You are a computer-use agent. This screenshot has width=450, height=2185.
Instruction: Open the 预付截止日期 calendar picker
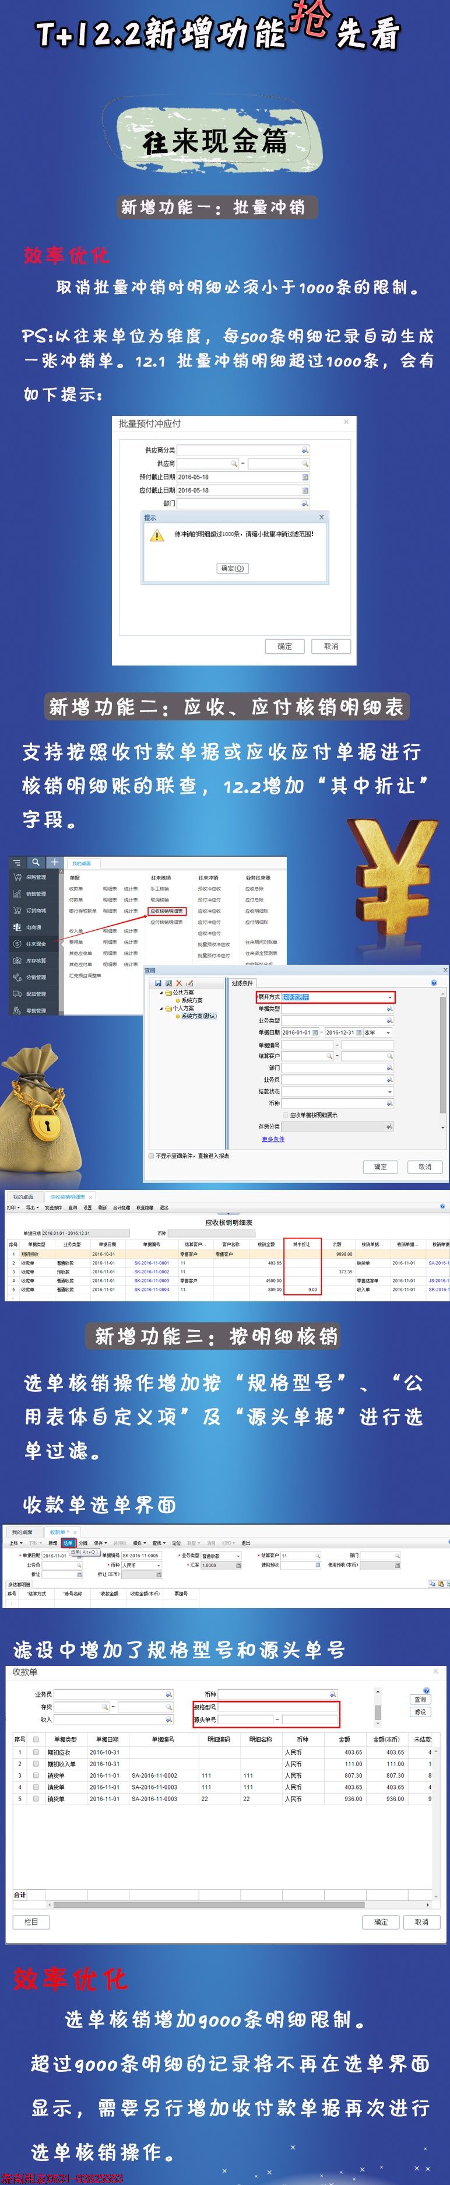[304, 478]
